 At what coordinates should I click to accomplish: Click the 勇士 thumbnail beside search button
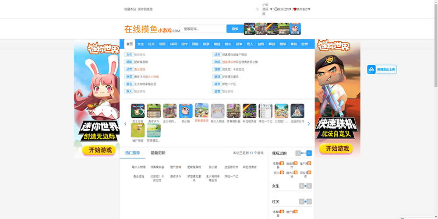coord(250,29)
